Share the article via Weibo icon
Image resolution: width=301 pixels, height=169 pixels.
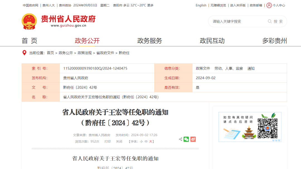(193, 139)
